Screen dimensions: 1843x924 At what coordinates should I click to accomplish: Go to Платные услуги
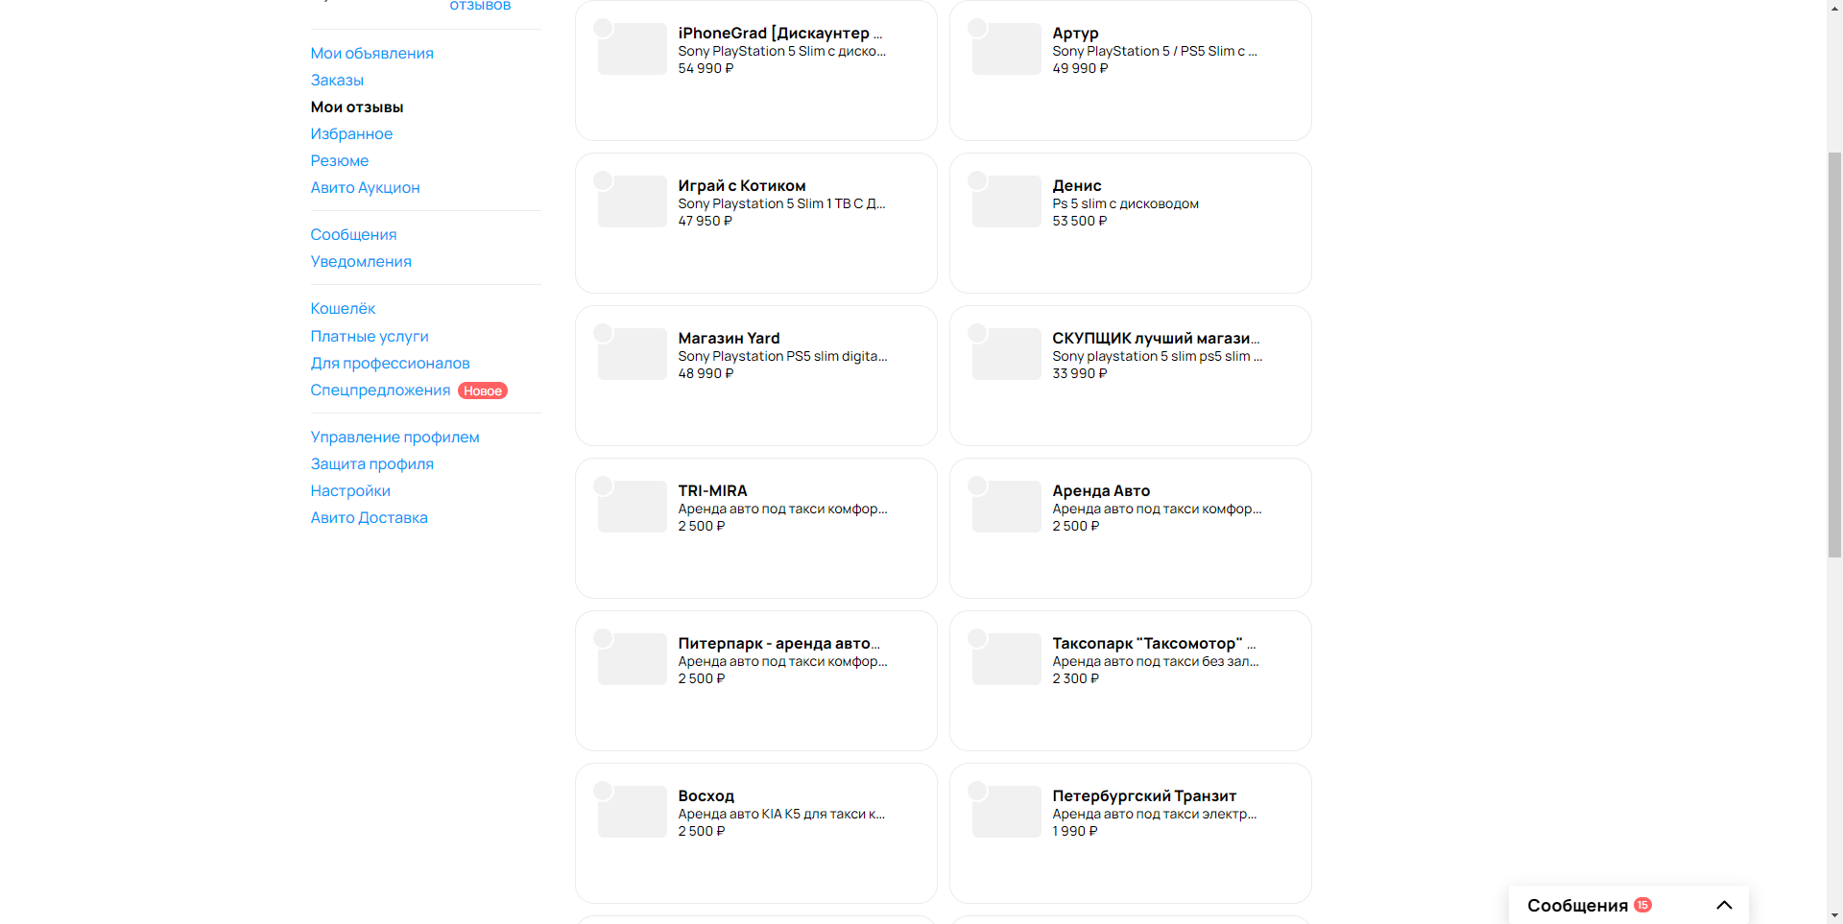coord(370,337)
